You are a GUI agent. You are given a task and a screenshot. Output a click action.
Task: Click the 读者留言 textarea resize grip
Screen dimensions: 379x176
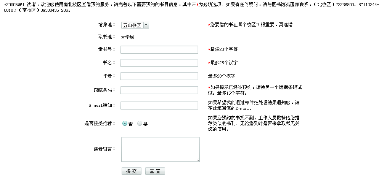(x=198, y=160)
